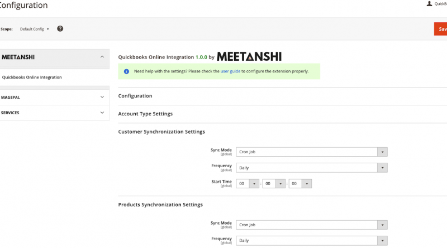This screenshot has height=248, width=447.
Task: Click the Meetanshi logo beside the extension title
Action: [249, 57]
